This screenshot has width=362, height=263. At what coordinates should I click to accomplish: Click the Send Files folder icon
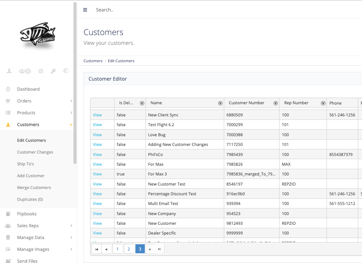[8, 261]
